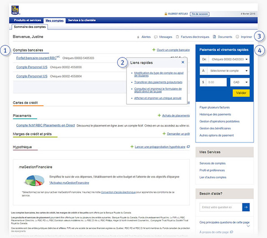Viewport: 267px width, 238px height.
Task: Click the Imprimer printer icon
Action: point(237,37)
